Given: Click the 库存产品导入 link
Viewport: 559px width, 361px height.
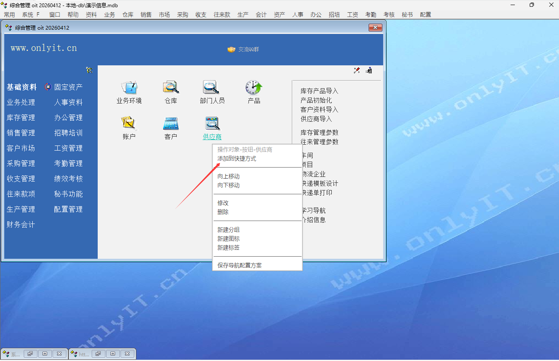Looking at the screenshot, I should (319, 91).
